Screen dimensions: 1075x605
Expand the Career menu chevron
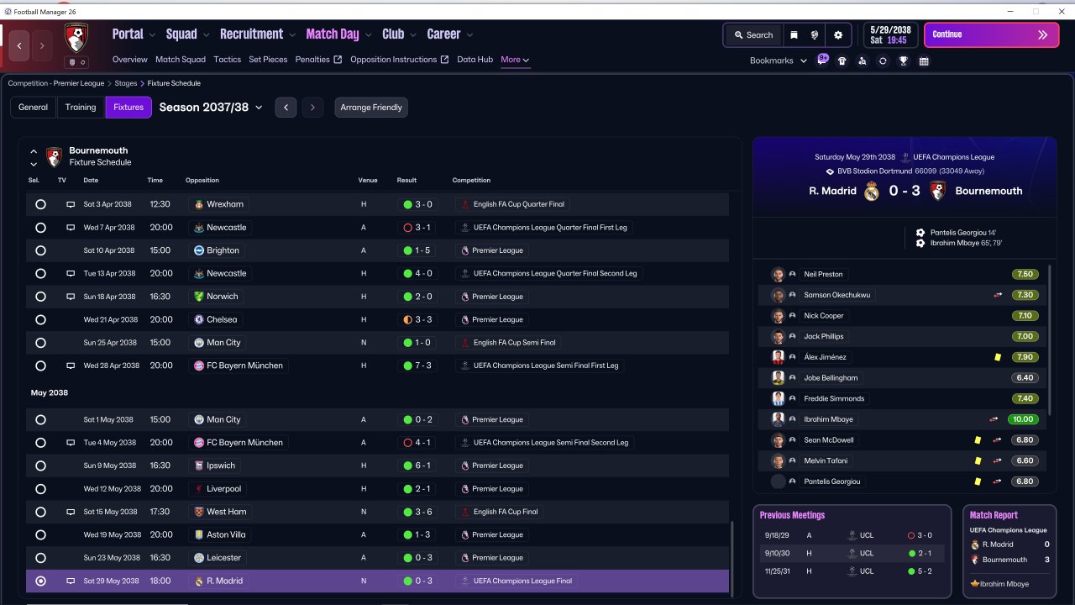[469, 35]
